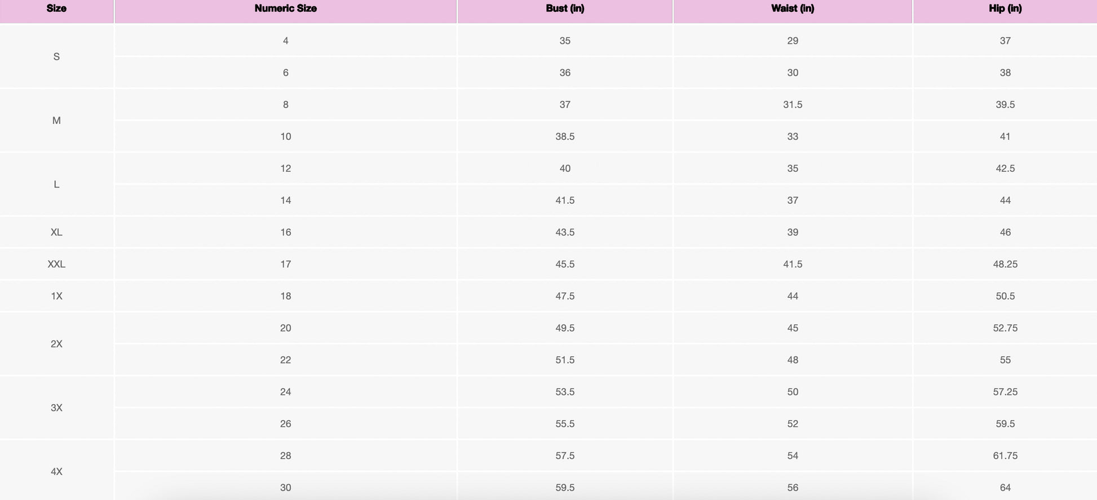
Task: Click the 57.25 hip value
Action: 1005,392
